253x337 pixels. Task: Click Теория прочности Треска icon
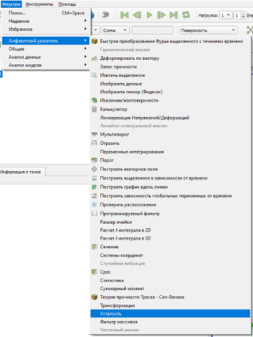click(x=94, y=297)
